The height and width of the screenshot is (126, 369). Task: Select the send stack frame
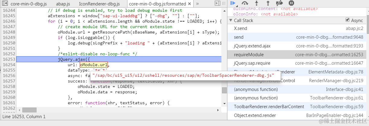click(x=297, y=37)
